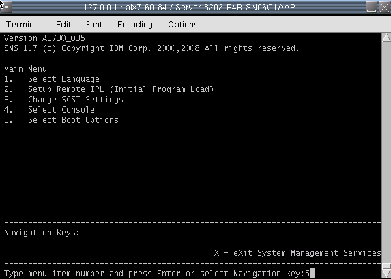Open the Font menu
391x279 pixels.
pyautogui.click(x=93, y=25)
